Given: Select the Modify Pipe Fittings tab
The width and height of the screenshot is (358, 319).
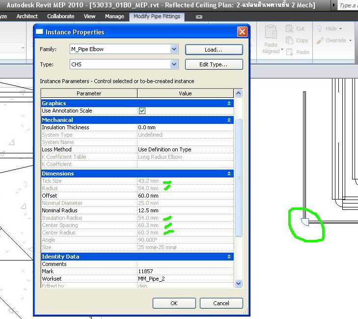Looking at the screenshot, I should click(157, 16).
